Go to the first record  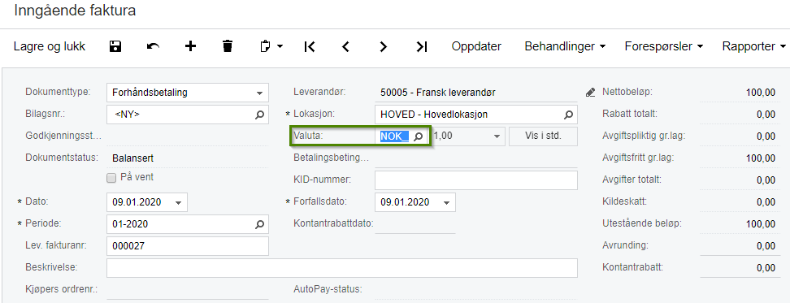pos(310,47)
